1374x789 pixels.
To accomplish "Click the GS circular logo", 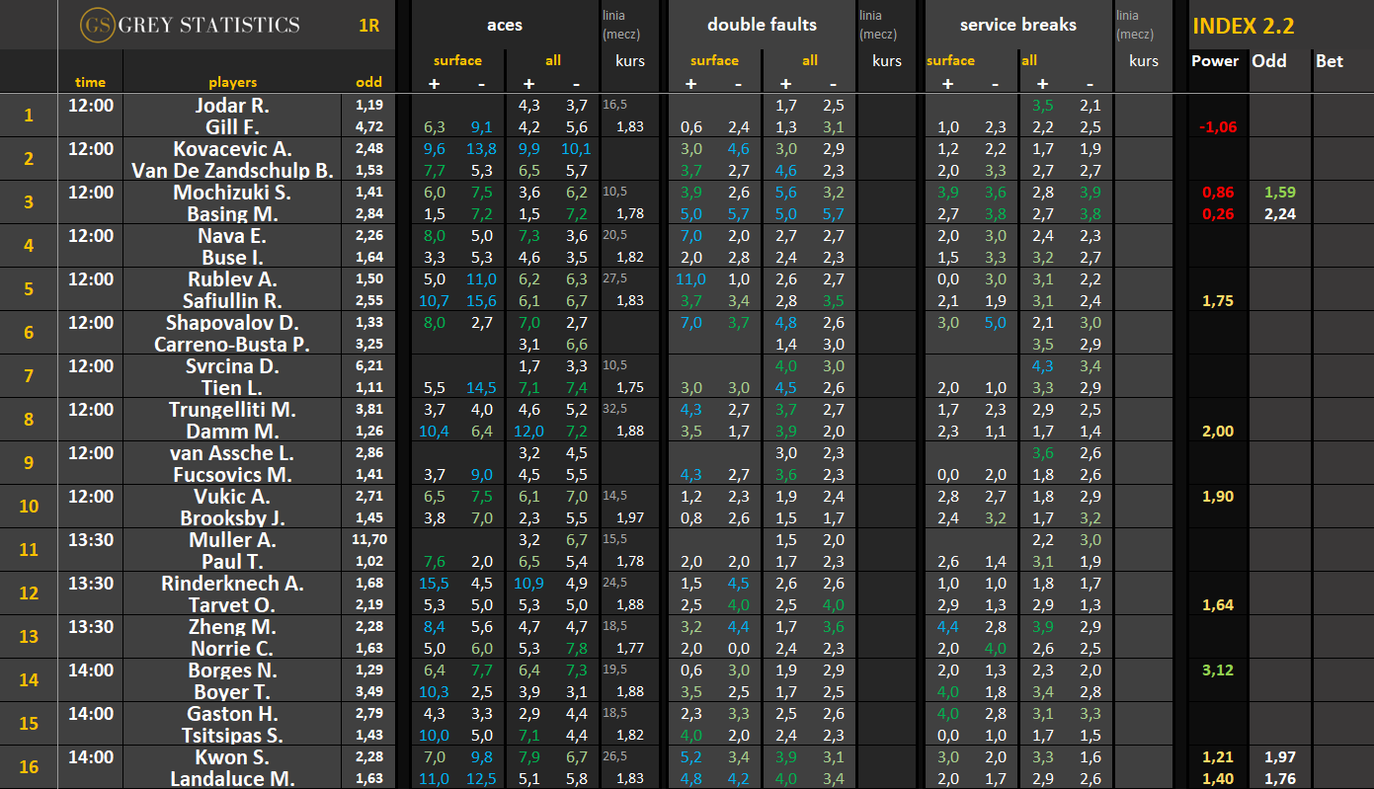I will click(97, 25).
